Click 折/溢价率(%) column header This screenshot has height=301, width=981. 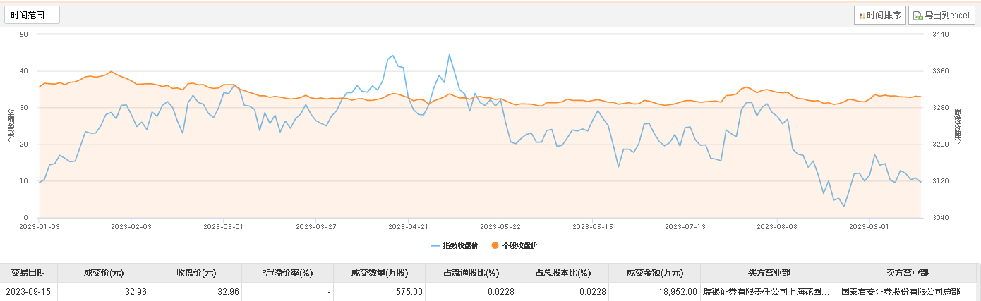pos(287,273)
